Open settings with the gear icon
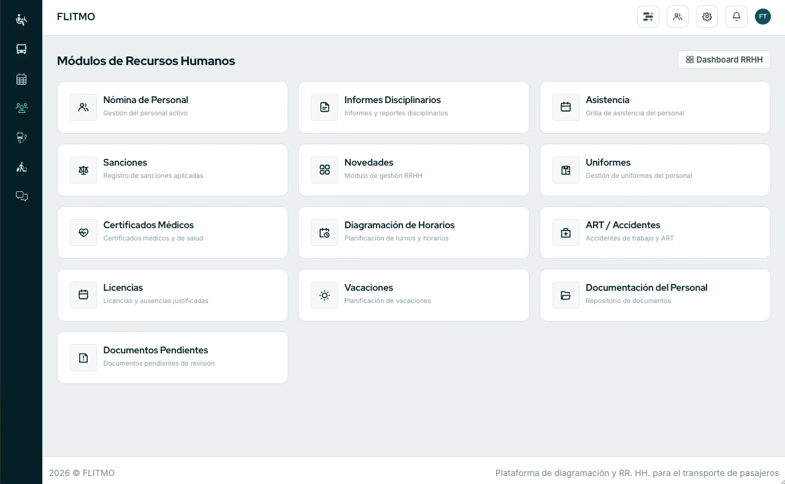This screenshot has width=785, height=484. pyautogui.click(x=707, y=17)
